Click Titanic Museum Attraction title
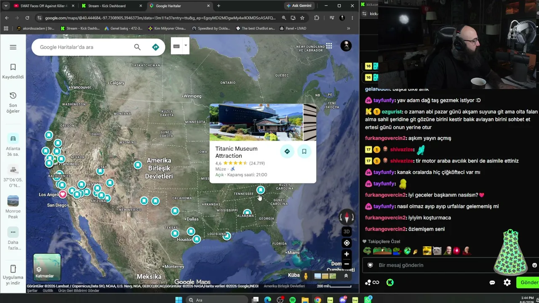 [x=236, y=152]
